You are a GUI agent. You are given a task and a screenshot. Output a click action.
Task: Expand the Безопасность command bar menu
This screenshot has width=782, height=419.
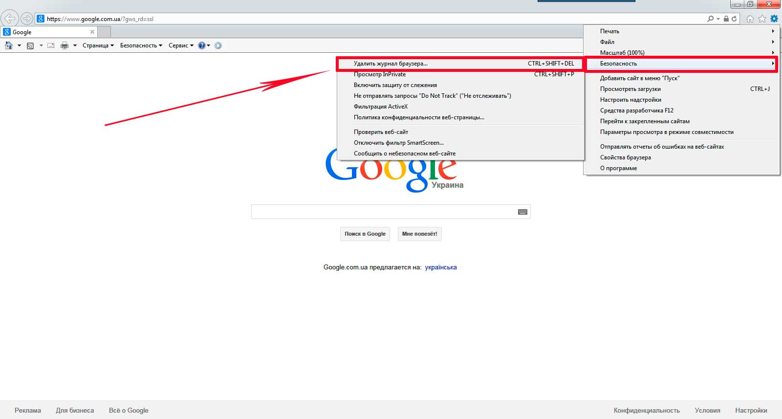point(141,45)
